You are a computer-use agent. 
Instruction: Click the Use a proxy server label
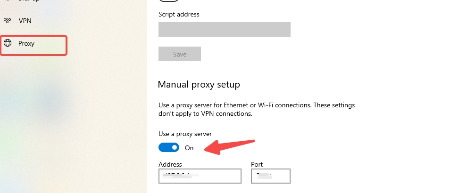tap(185, 134)
